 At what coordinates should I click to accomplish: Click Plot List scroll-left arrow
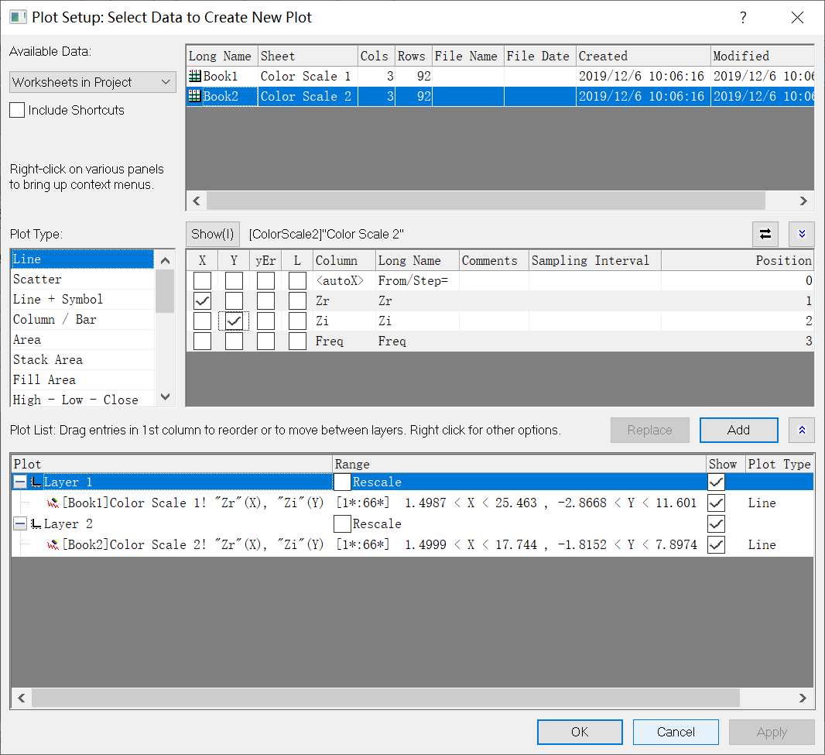[21, 698]
